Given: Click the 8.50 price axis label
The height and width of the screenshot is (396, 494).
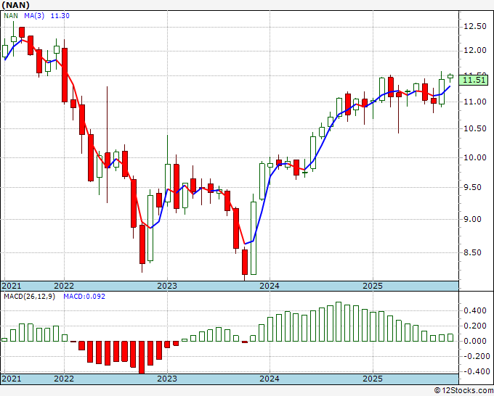Looking at the screenshot, I should tap(472, 252).
